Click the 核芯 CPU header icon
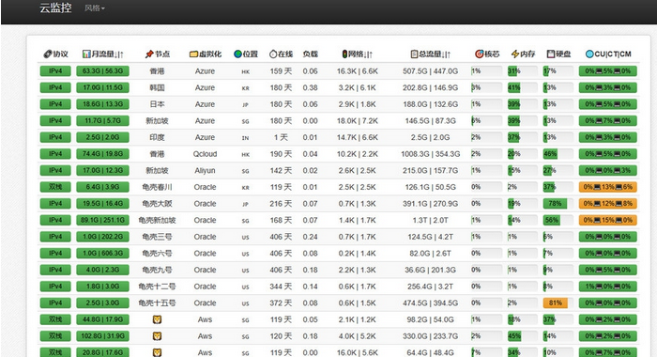The width and height of the screenshot is (657, 357). [x=479, y=54]
